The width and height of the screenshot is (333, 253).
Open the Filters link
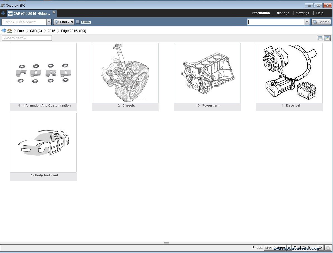[86, 22]
